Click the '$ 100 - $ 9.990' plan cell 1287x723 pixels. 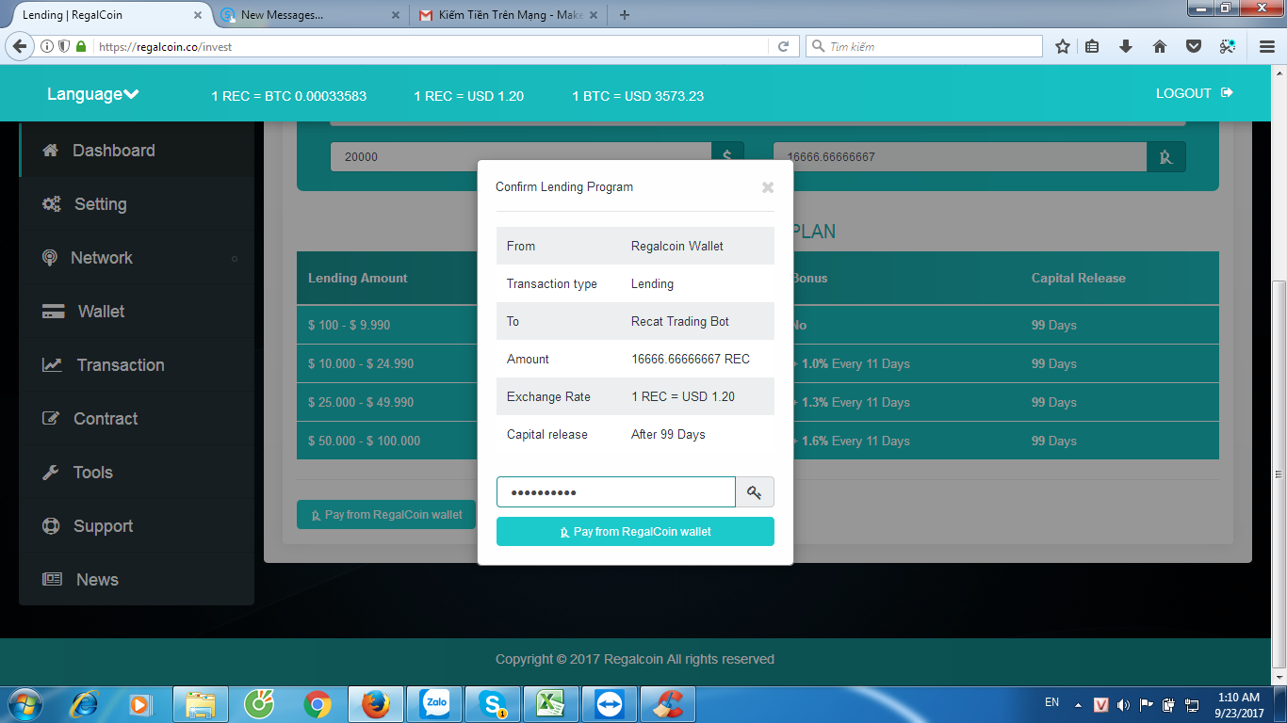coord(349,325)
